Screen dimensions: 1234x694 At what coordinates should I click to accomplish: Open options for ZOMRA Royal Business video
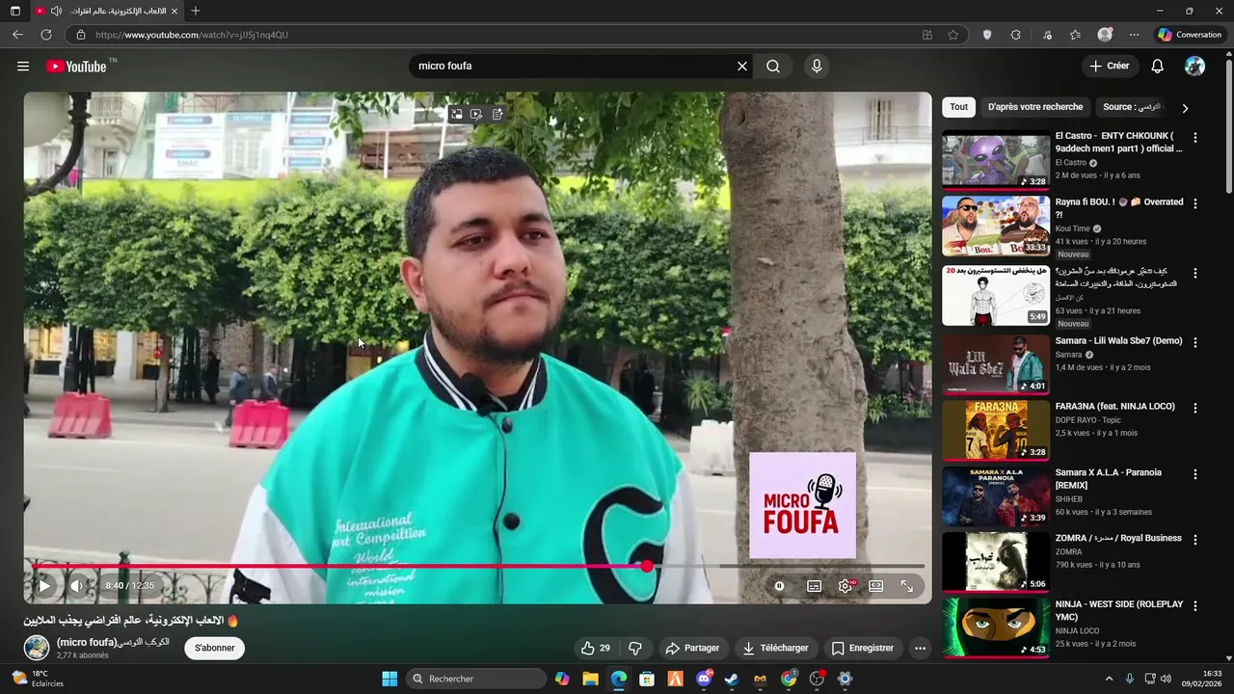1195,540
